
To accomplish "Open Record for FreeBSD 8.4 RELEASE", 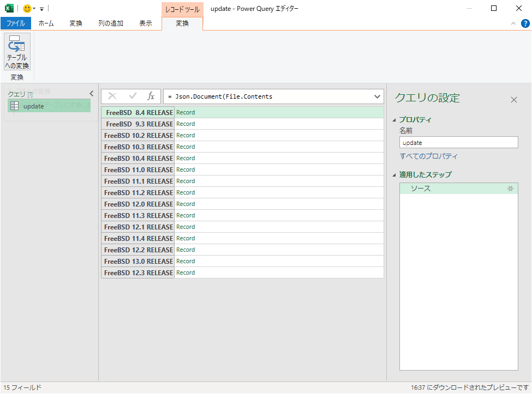I will click(x=186, y=112).
